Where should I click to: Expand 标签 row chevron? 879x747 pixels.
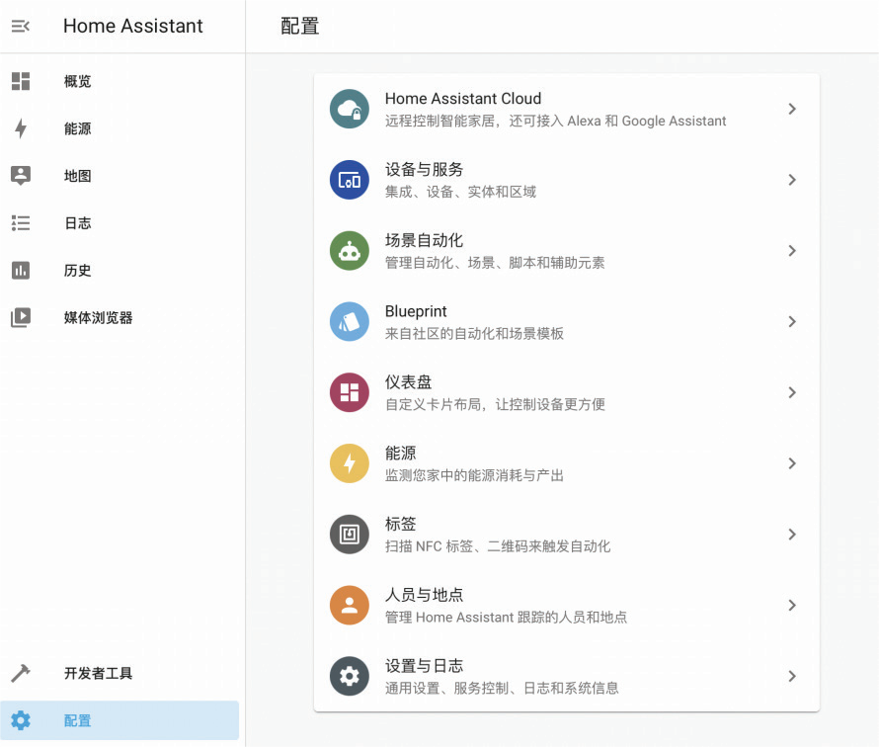coord(791,535)
